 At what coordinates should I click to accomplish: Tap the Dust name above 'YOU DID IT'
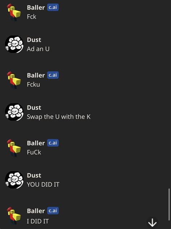(34, 176)
